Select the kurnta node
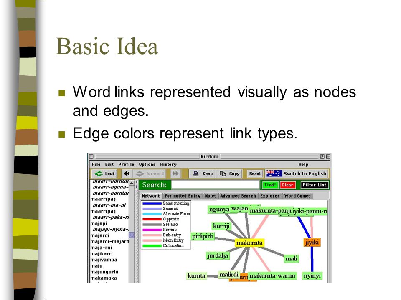This screenshot has width=401, height=300. pyautogui.click(x=196, y=276)
